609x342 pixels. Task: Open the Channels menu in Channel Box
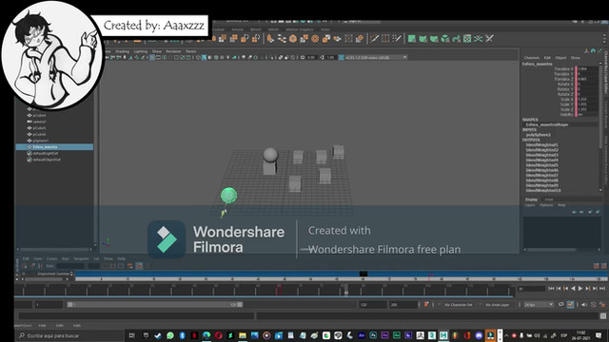click(x=532, y=58)
